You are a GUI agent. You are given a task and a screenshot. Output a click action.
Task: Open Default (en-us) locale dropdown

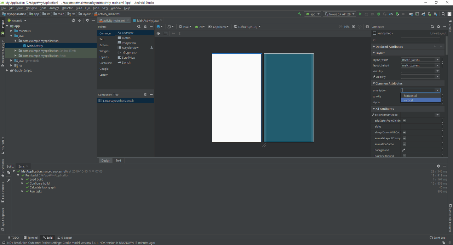(x=247, y=27)
